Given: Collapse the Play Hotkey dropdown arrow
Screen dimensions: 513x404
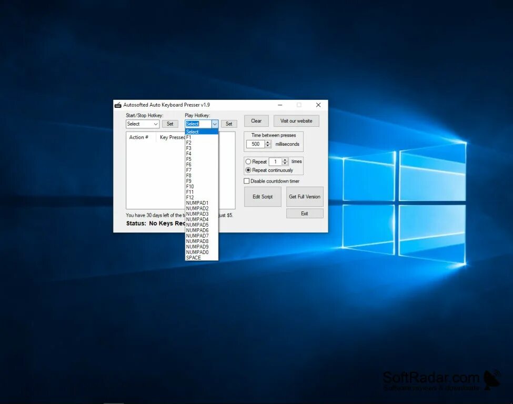Looking at the screenshot, I should 215,124.
